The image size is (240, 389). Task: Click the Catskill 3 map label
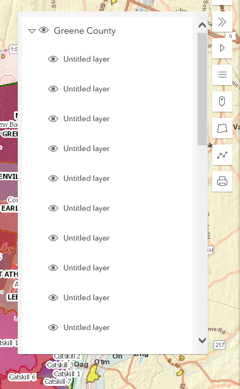pyautogui.click(x=60, y=365)
